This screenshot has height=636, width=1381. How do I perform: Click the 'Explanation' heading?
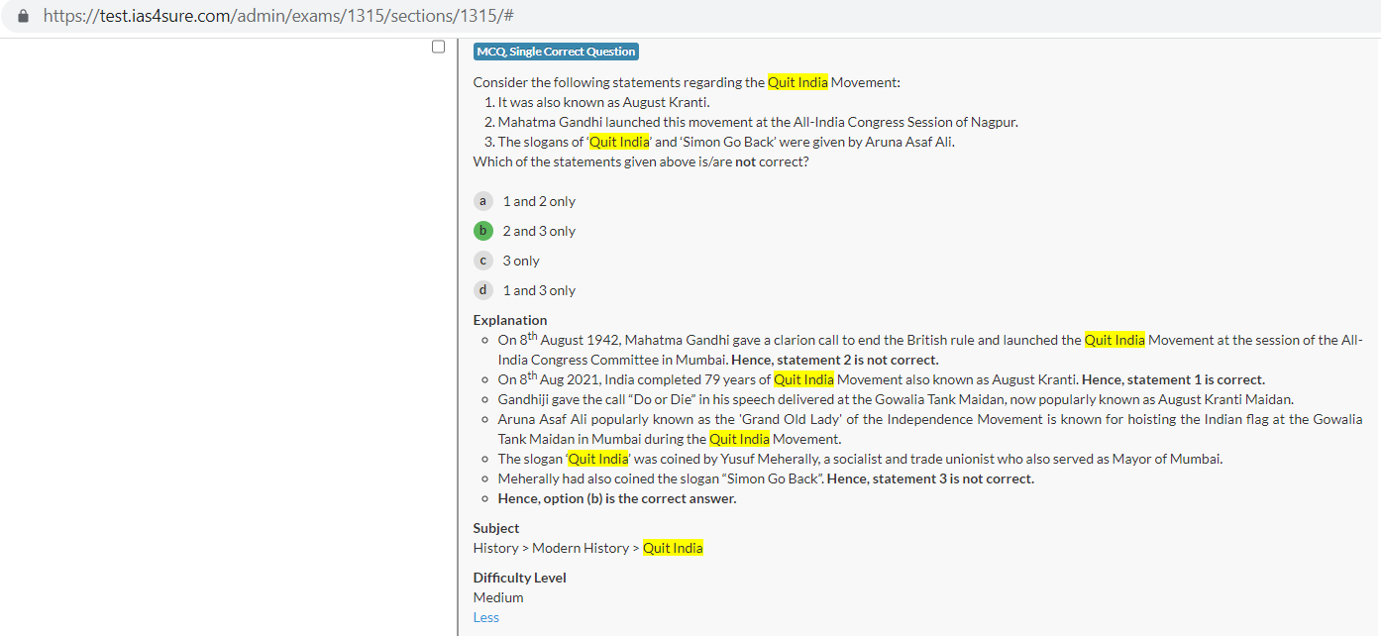[x=509, y=320]
